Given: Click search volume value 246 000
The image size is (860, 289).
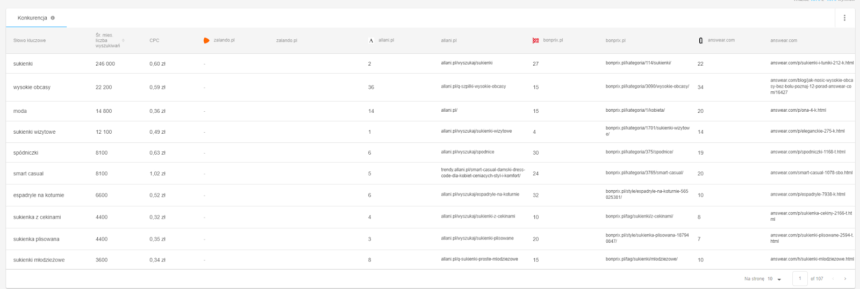Looking at the screenshot, I should click(x=105, y=63).
